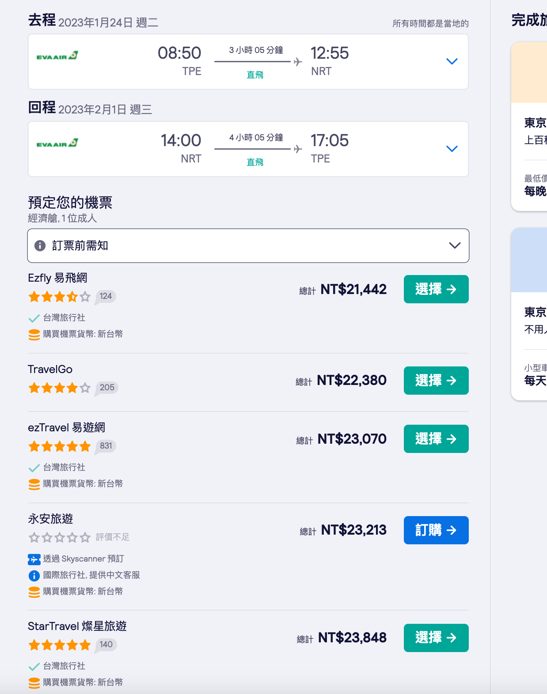This screenshot has height=694, width=547.
Task: Click the 永安旅遊 empty star rating
Action: (59, 537)
